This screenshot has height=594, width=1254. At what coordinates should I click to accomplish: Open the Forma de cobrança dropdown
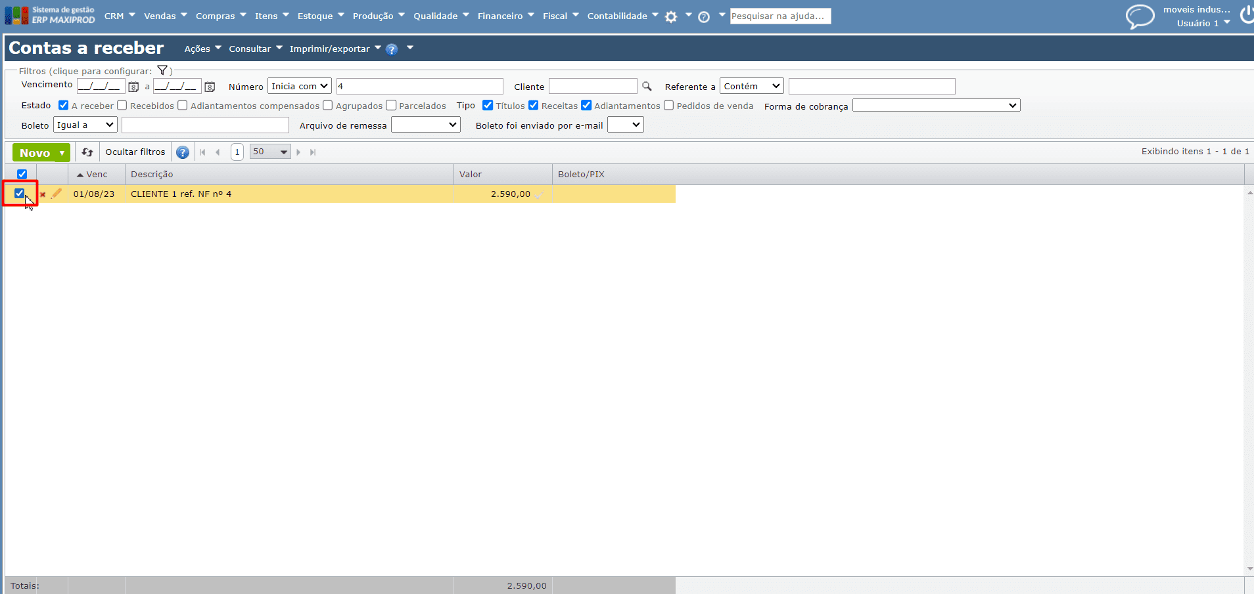(x=936, y=105)
